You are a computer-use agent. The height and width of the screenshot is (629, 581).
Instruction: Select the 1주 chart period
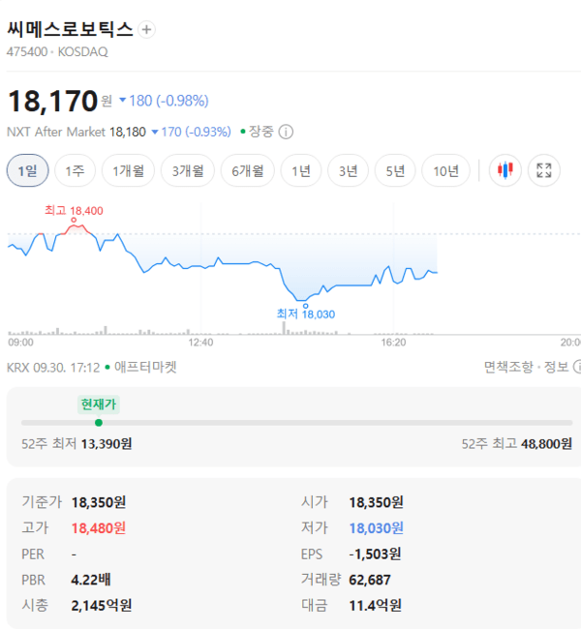coord(76,170)
